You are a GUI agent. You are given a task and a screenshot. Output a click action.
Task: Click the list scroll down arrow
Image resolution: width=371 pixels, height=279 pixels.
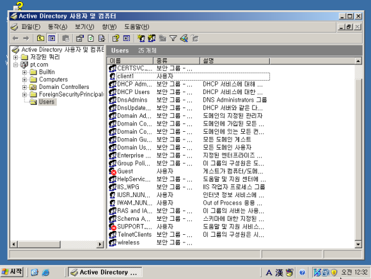tap(358, 244)
